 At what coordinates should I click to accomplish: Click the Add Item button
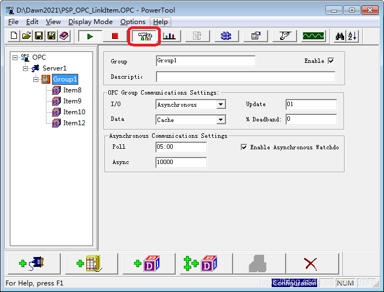[149, 264]
